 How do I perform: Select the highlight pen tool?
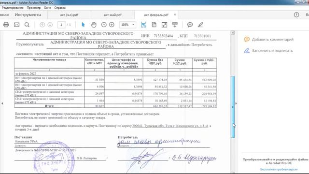click(x=200, y=25)
